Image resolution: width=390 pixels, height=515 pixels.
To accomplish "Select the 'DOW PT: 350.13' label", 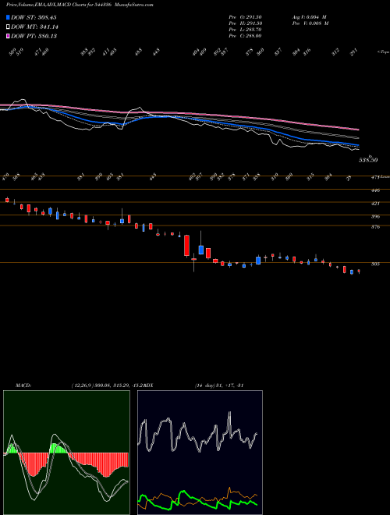I will pos(34,36).
